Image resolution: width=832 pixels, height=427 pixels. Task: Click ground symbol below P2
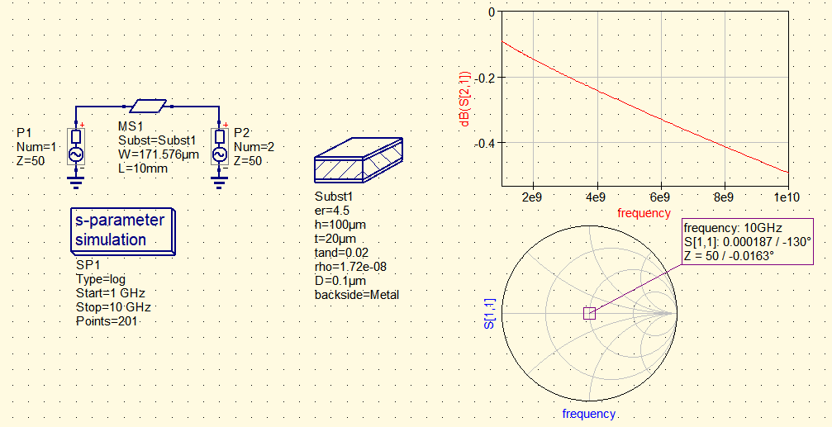click(219, 183)
